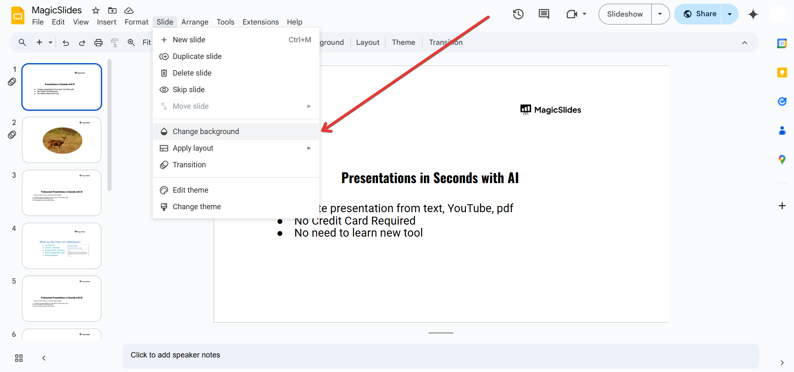Open Google Keep from side panel
The width and height of the screenshot is (794, 372).
point(782,73)
